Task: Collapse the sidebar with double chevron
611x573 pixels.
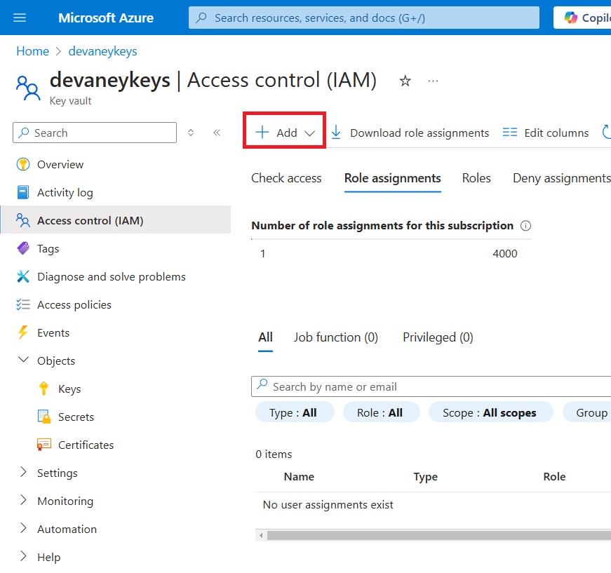Action: tap(217, 133)
